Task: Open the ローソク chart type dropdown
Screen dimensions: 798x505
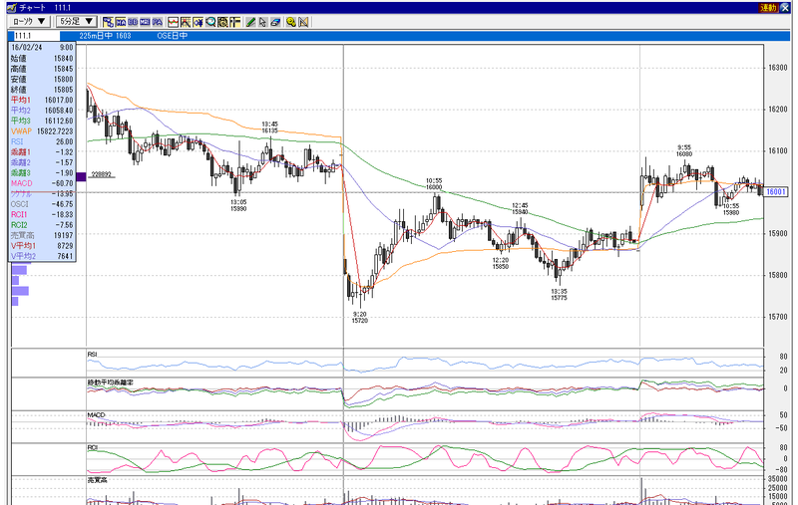Action: pyautogui.click(x=29, y=21)
